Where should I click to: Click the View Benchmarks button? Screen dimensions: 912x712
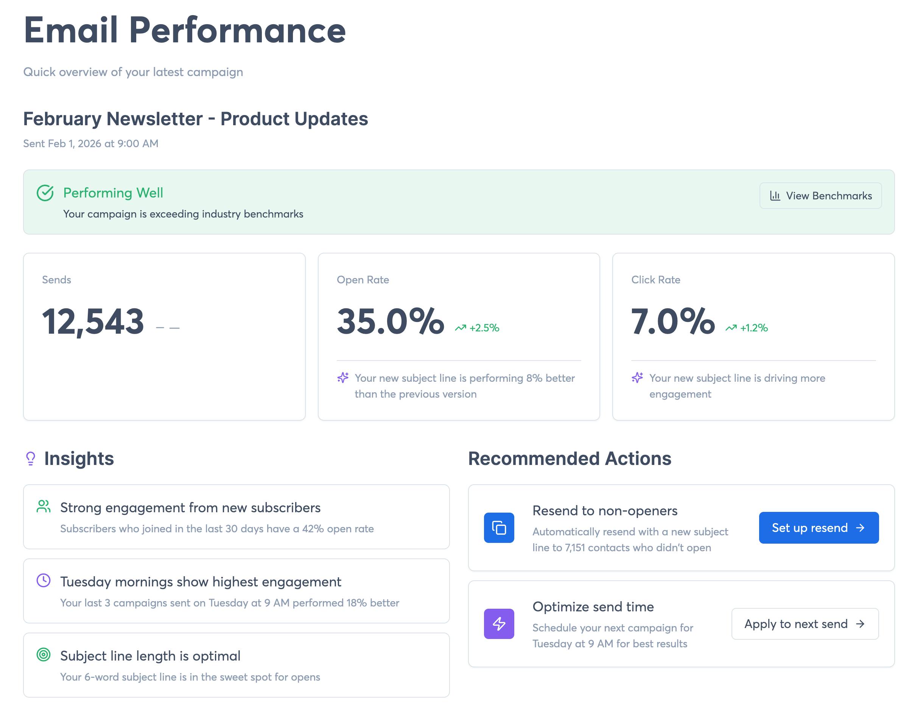coord(820,196)
